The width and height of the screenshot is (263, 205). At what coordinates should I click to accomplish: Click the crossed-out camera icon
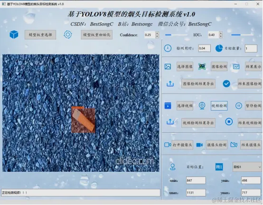(x=234, y=145)
